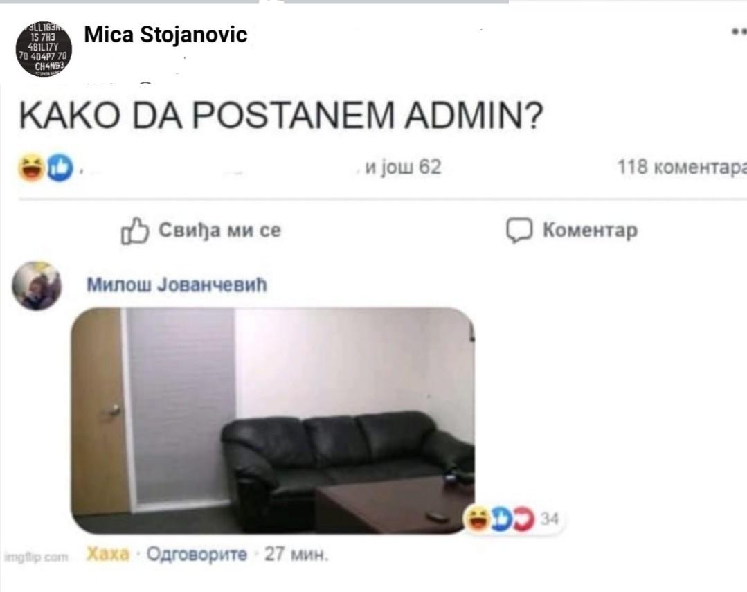
Task: Like the post with Свиђа ми се
Action: point(201,231)
